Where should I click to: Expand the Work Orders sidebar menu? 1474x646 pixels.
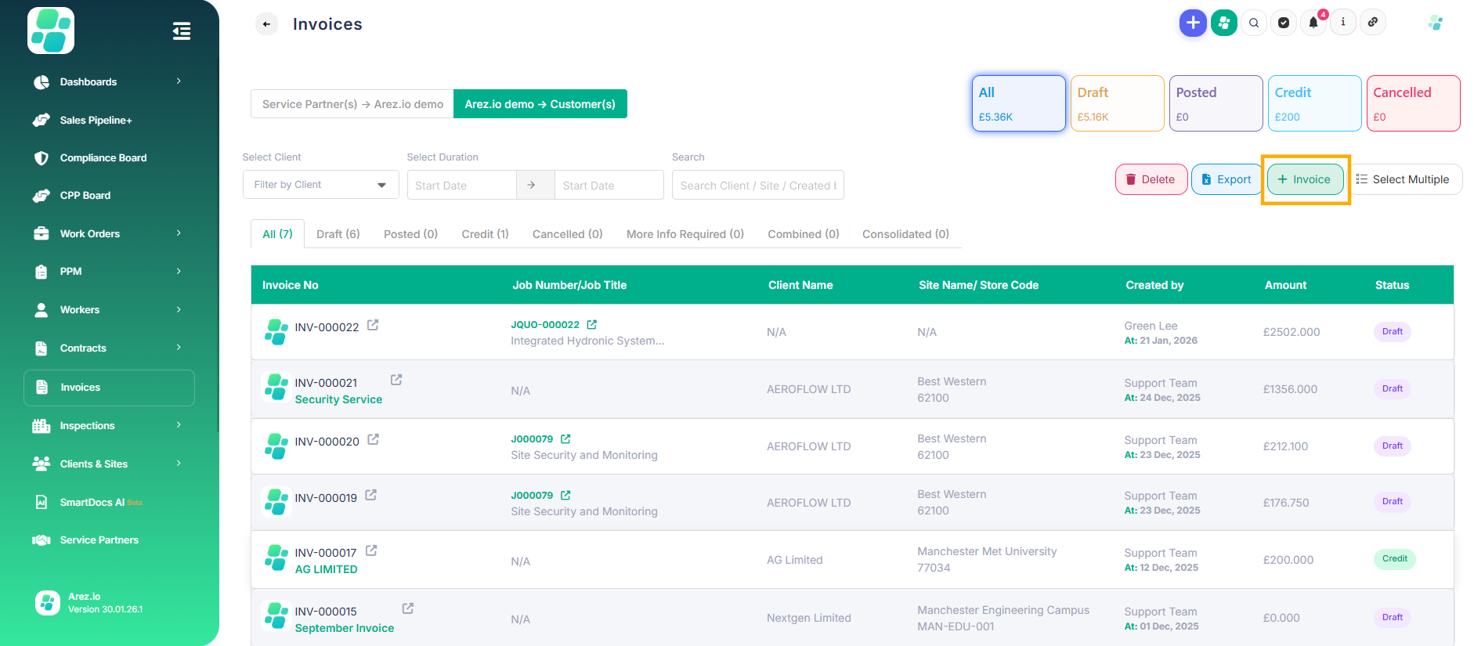(109, 233)
